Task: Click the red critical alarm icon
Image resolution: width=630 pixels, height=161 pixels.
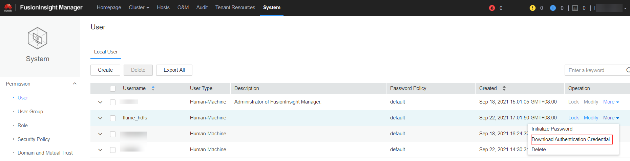Action: (492, 8)
